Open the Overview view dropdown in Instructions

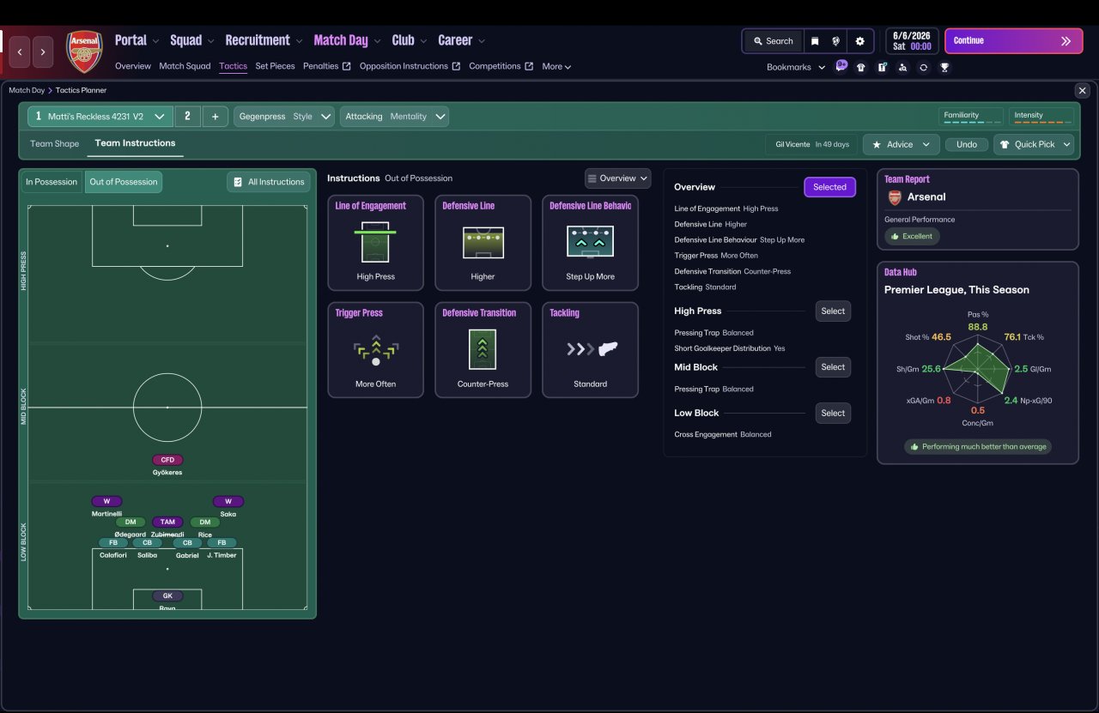(617, 178)
